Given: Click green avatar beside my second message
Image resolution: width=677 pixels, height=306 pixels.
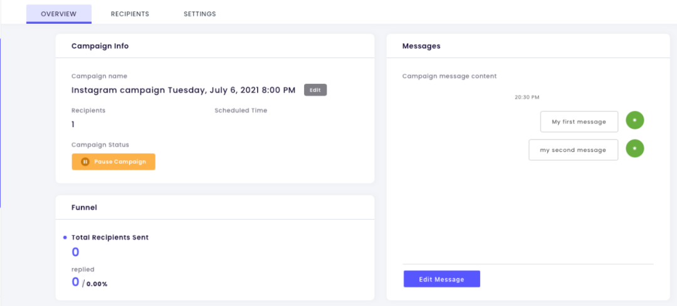Looking at the screenshot, I should pyautogui.click(x=635, y=149).
